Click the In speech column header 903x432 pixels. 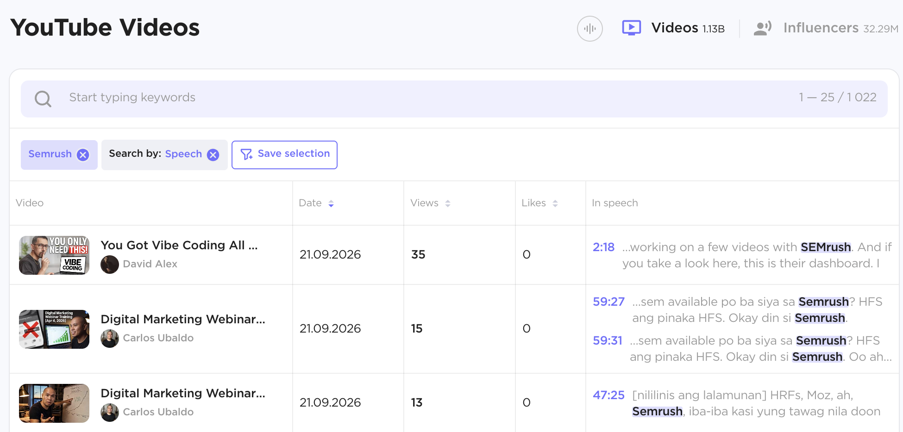(615, 203)
